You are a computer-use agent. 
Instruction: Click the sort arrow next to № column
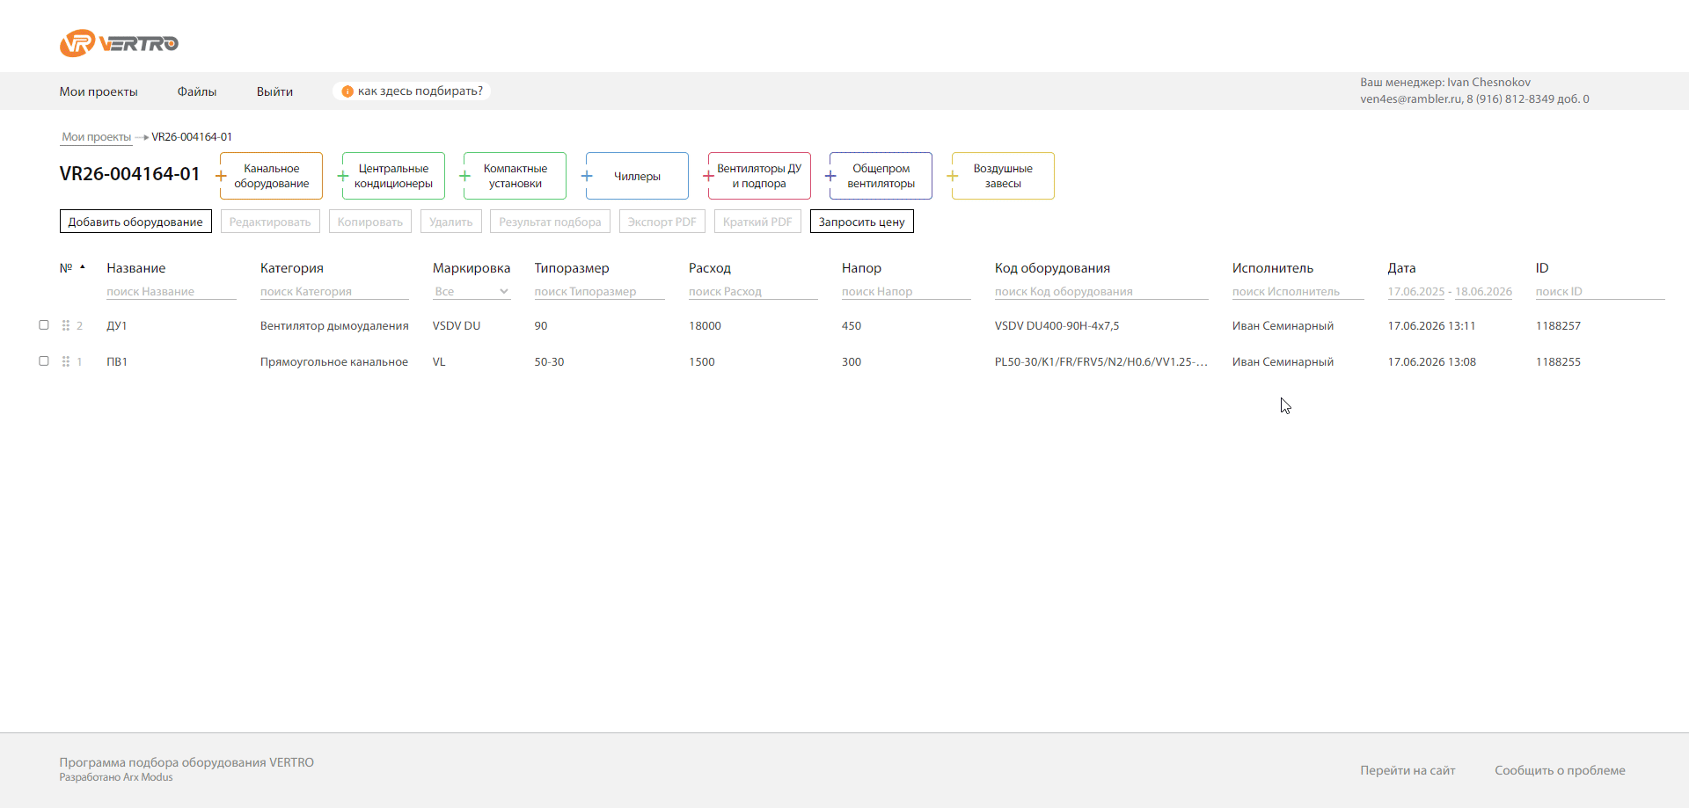click(83, 266)
